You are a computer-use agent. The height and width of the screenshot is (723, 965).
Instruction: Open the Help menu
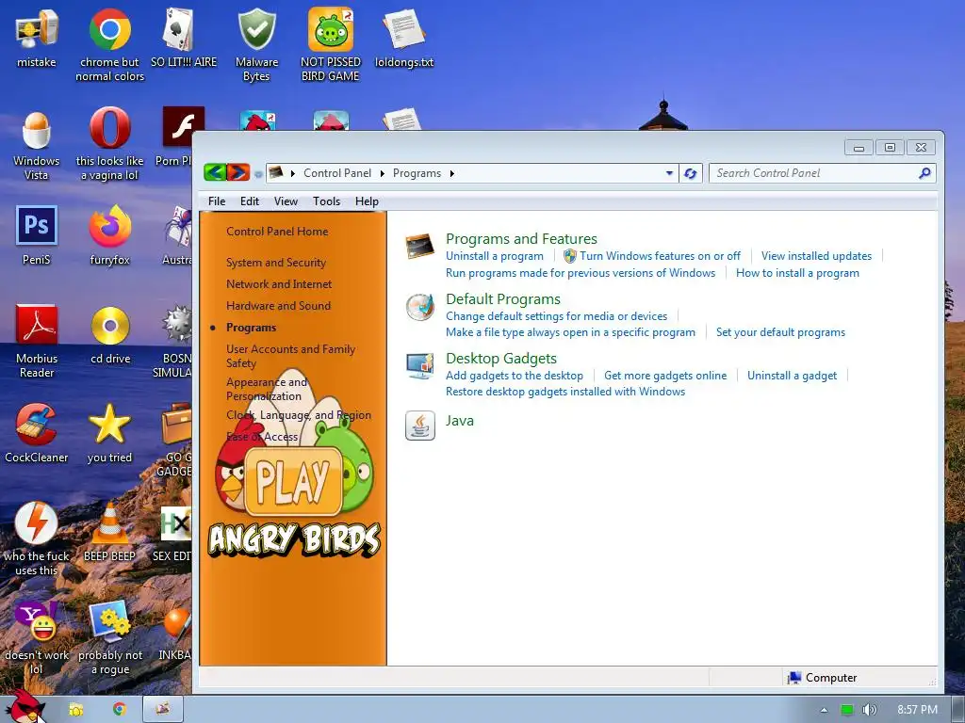367,201
